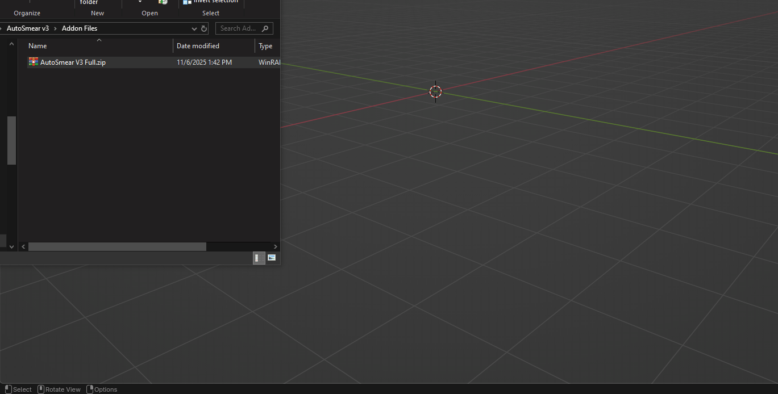This screenshot has height=394, width=778.
Task: Click the navigation pane scroll down arrow
Action: click(x=11, y=246)
